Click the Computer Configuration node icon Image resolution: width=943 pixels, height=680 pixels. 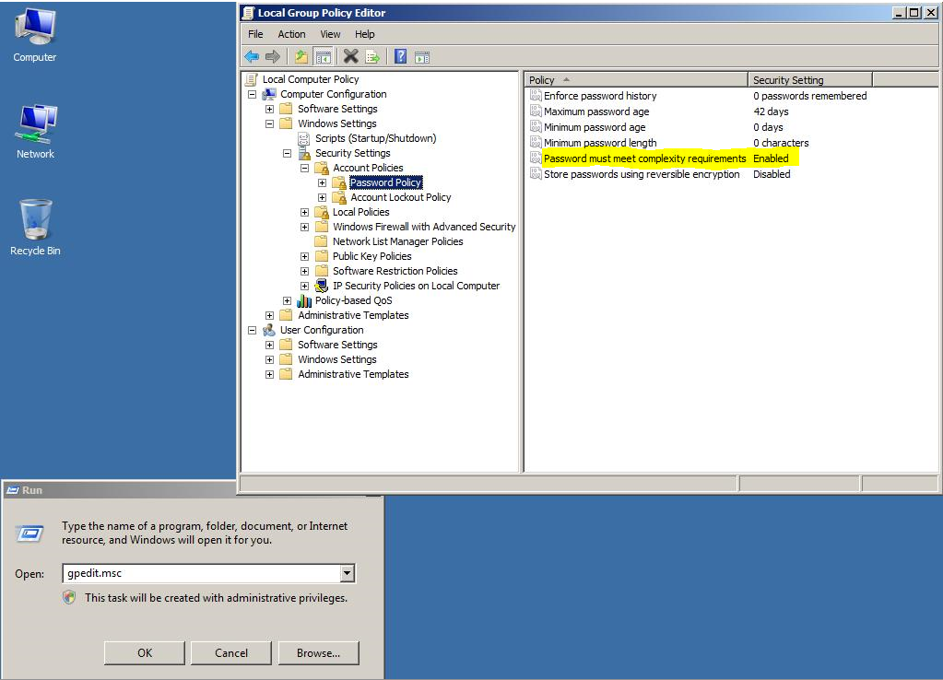point(269,94)
